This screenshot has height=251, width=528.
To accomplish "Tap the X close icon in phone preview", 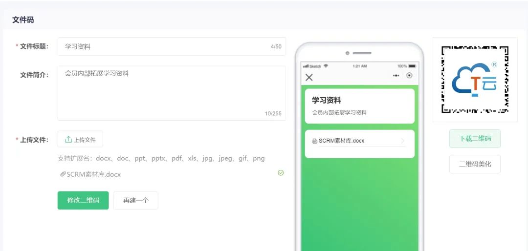I will [x=309, y=77].
